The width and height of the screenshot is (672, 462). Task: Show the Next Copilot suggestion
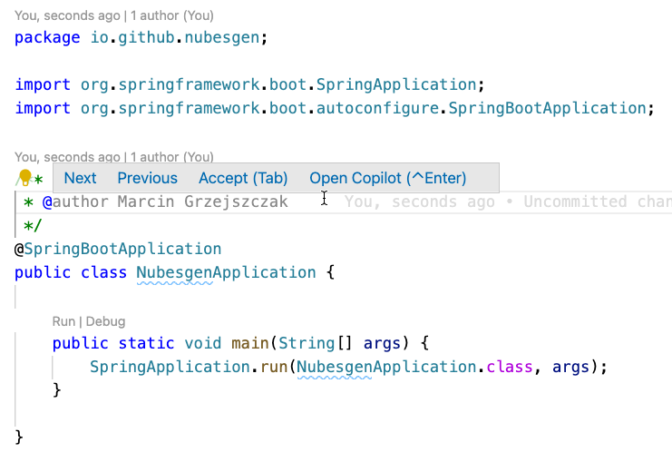coord(80,178)
